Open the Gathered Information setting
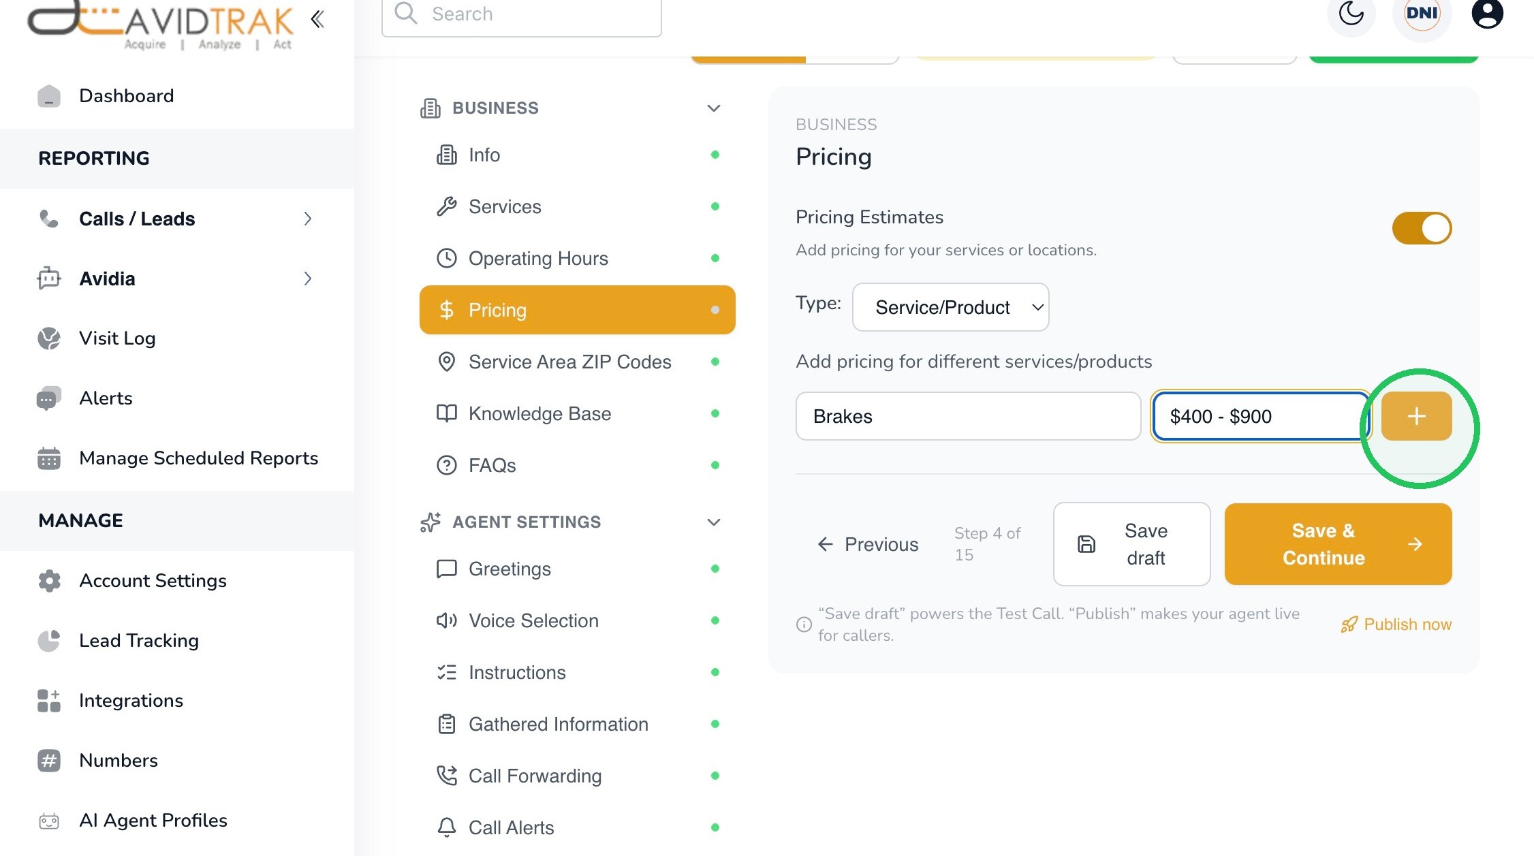Viewport: 1534px width, 856px height. point(577,724)
